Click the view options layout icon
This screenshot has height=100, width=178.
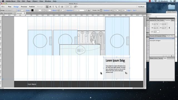click(x=76, y=7)
